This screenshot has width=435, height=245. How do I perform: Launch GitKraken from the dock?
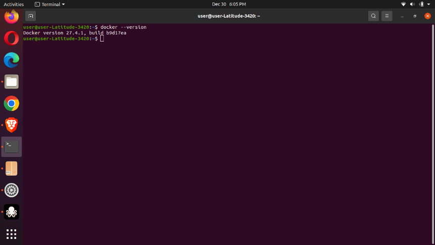tap(11, 212)
